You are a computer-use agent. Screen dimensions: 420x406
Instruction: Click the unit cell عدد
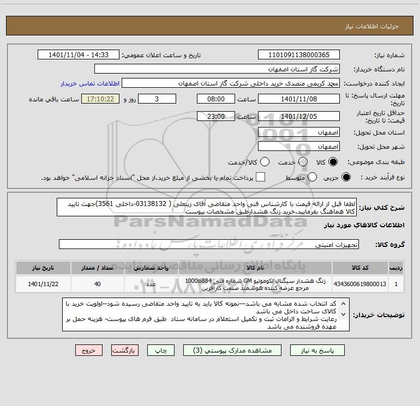point(151,284)
